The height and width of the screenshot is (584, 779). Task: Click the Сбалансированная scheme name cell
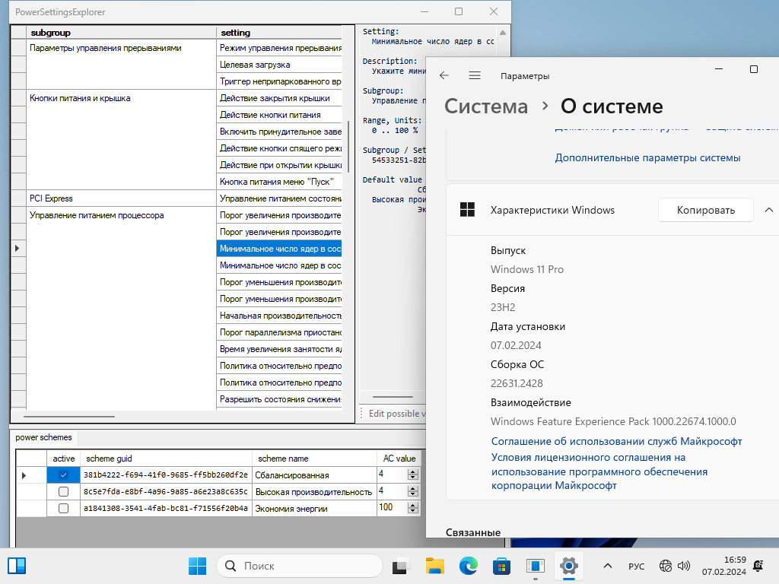(x=314, y=474)
